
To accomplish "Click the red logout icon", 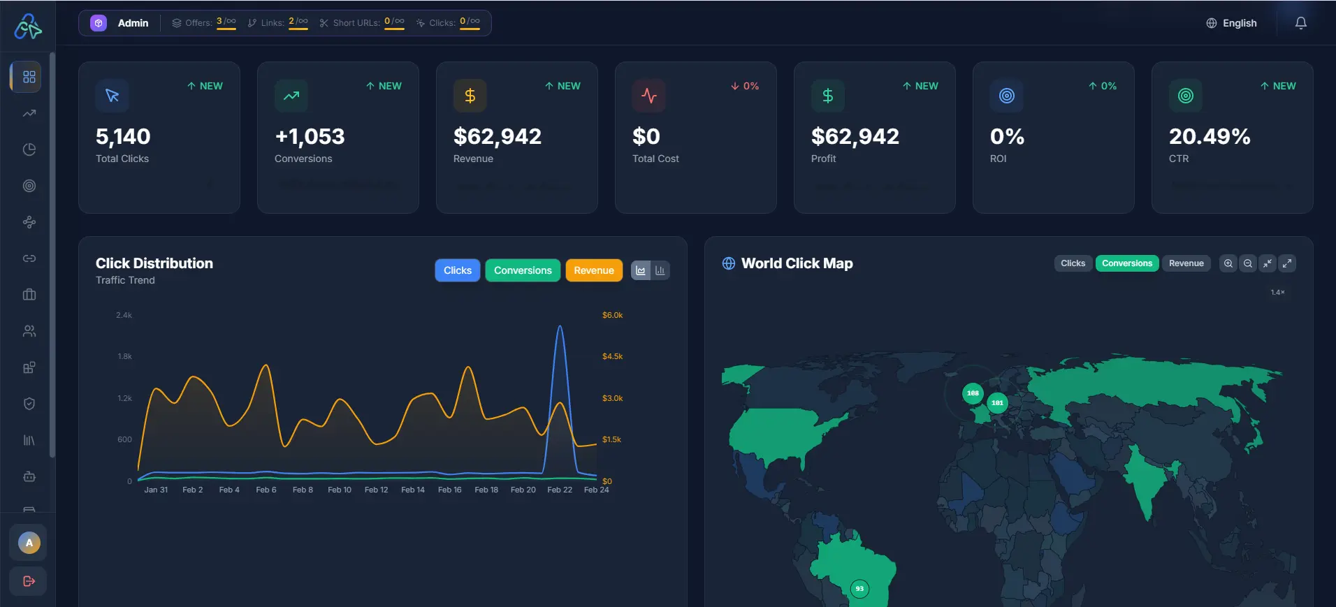I will click(29, 581).
